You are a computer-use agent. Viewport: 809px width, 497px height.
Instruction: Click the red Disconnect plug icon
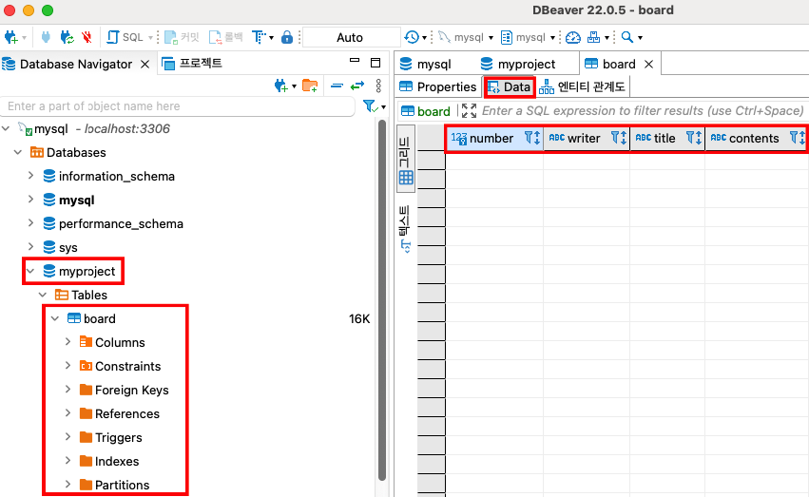(87, 37)
